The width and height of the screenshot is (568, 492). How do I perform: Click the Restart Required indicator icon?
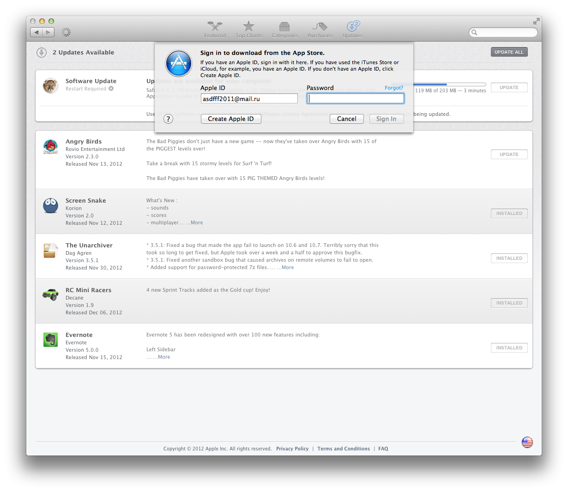point(111,89)
